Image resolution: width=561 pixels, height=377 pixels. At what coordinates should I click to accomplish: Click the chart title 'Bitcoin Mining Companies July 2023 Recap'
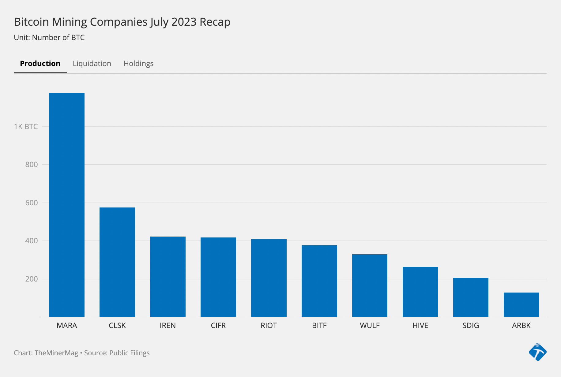122,22
